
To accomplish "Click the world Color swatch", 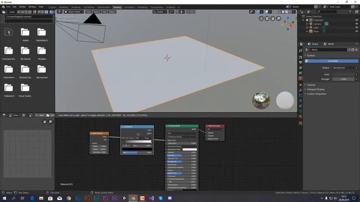I will (344, 75).
